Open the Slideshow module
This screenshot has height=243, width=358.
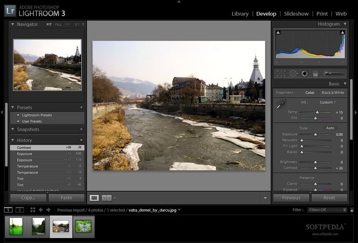296,14
